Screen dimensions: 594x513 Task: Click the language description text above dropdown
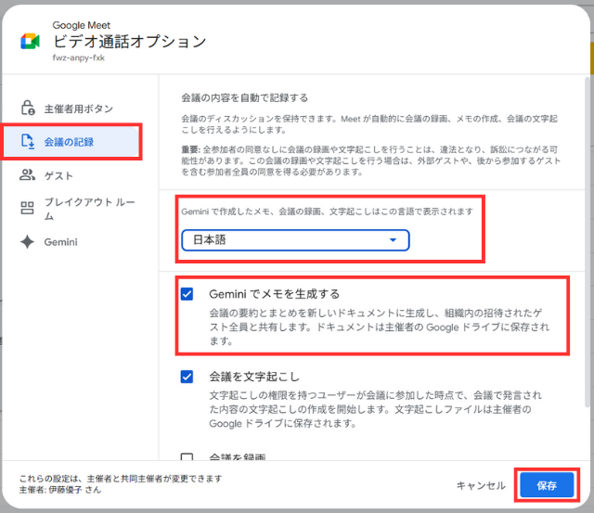click(x=328, y=212)
